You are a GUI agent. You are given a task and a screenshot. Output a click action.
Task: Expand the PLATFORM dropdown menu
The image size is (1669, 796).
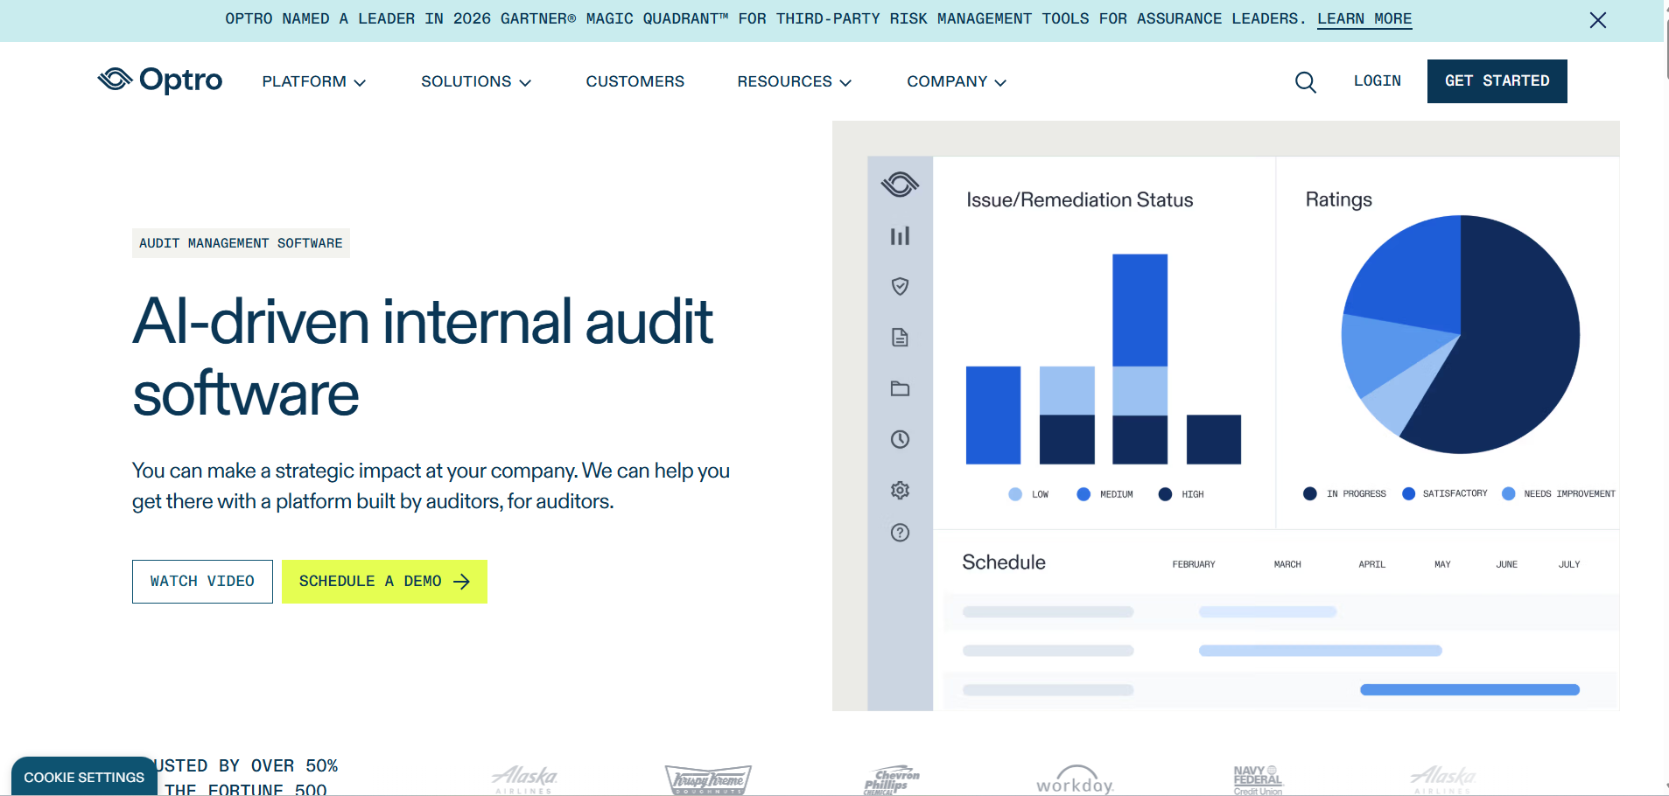[x=312, y=81]
